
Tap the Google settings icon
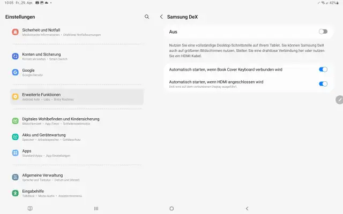(x=15, y=72)
